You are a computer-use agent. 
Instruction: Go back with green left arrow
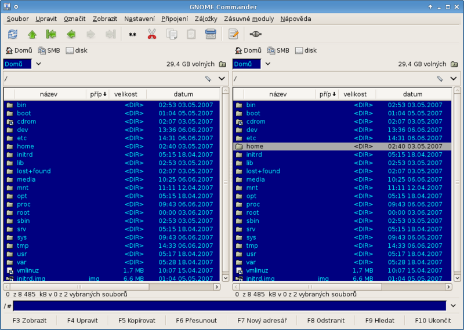pyautogui.click(x=71, y=34)
